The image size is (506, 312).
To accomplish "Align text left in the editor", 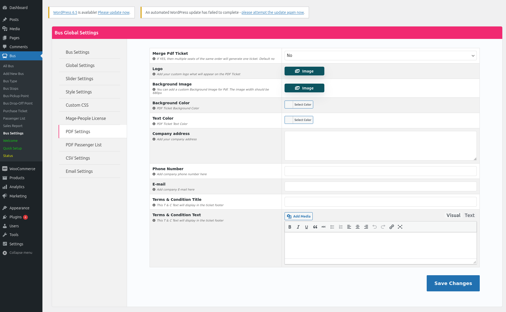I will pyautogui.click(x=349, y=227).
